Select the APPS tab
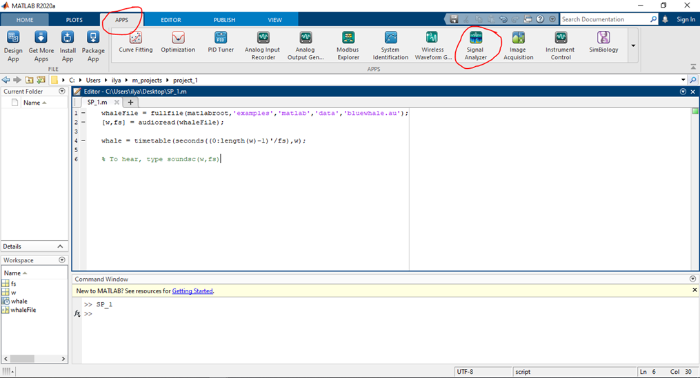The width and height of the screenshot is (700, 378). click(x=121, y=19)
